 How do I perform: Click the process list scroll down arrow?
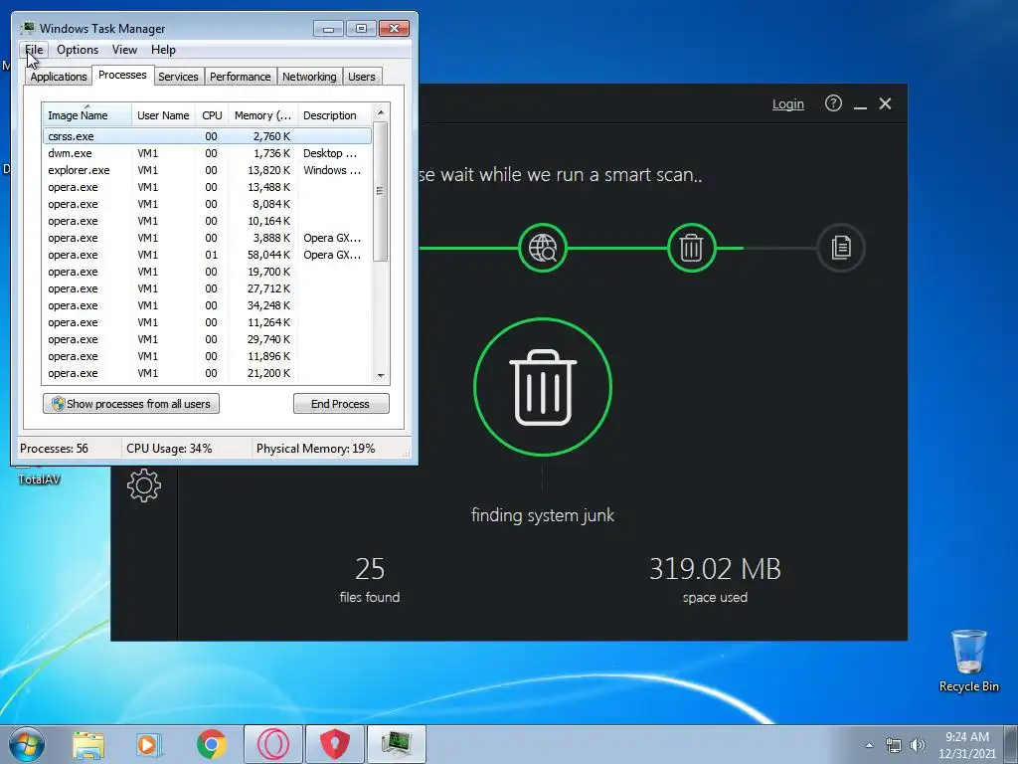(x=381, y=375)
